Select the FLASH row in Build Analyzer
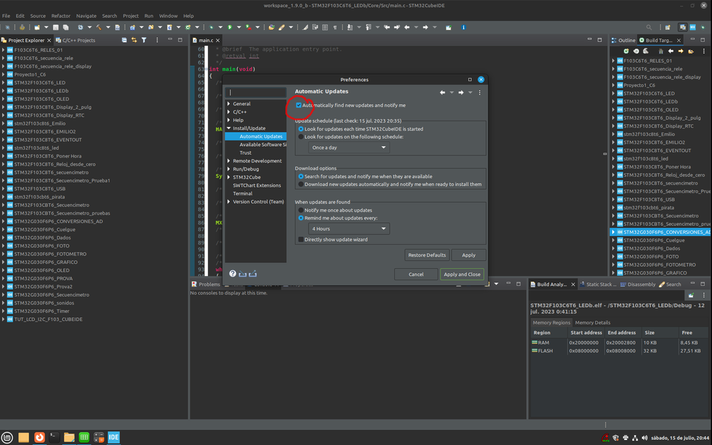The height and width of the screenshot is (445, 712). pyautogui.click(x=619, y=351)
